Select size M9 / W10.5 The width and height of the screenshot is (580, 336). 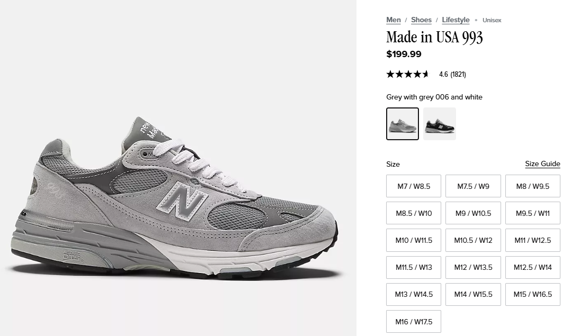(473, 213)
